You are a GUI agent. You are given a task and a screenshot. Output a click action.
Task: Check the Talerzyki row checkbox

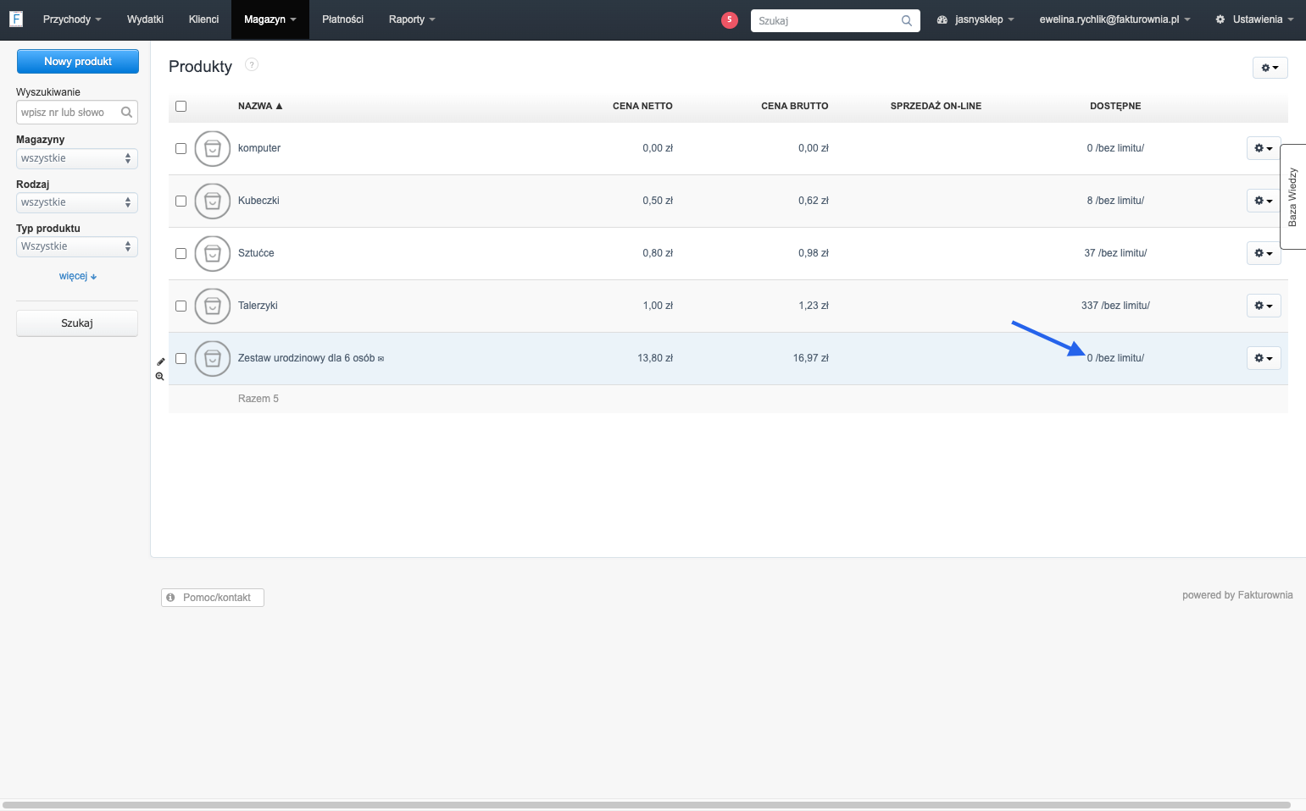tap(181, 306)
